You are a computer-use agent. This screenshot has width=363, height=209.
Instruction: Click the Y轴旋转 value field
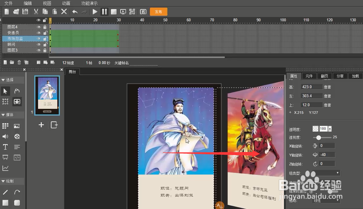tap(327, 155)
